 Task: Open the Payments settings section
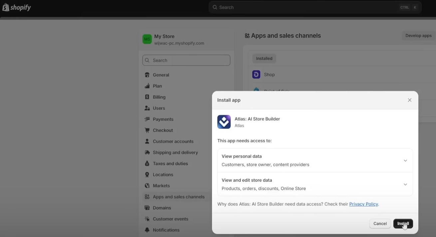point(163,119)
